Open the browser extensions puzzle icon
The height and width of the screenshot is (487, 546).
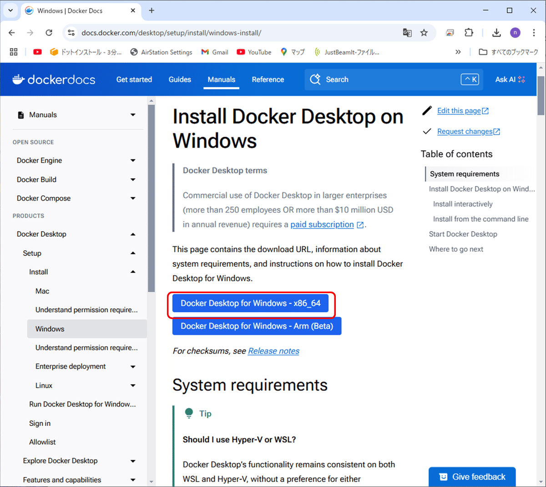tap(469, 33)
